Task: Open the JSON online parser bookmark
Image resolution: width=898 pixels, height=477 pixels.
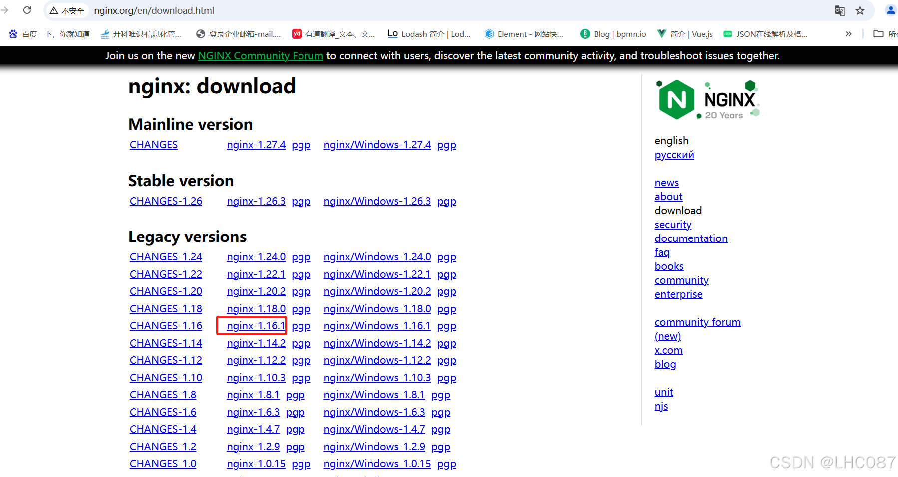Action: click(765, 34)
